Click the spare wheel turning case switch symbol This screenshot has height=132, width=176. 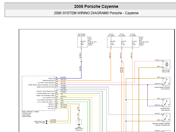pyautogui.click(x=166, y=81)
